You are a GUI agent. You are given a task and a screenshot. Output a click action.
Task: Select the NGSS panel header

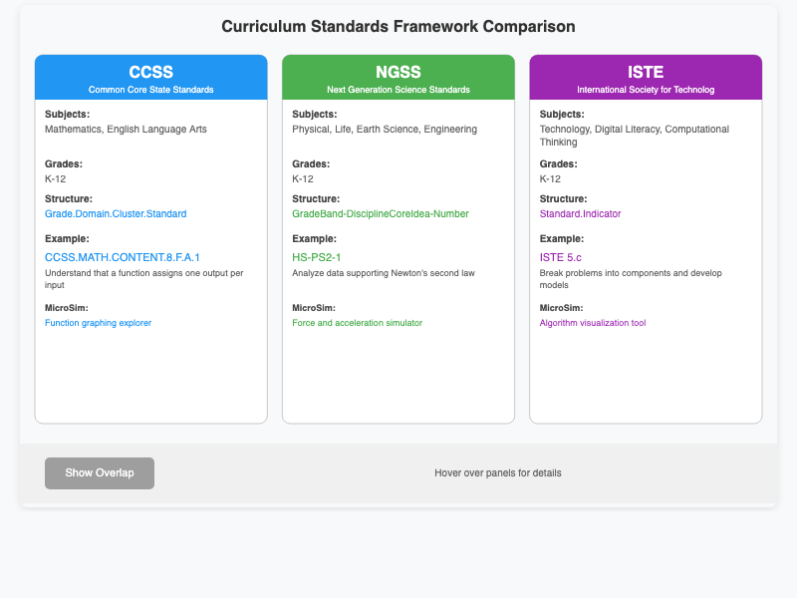coord(398,71)
